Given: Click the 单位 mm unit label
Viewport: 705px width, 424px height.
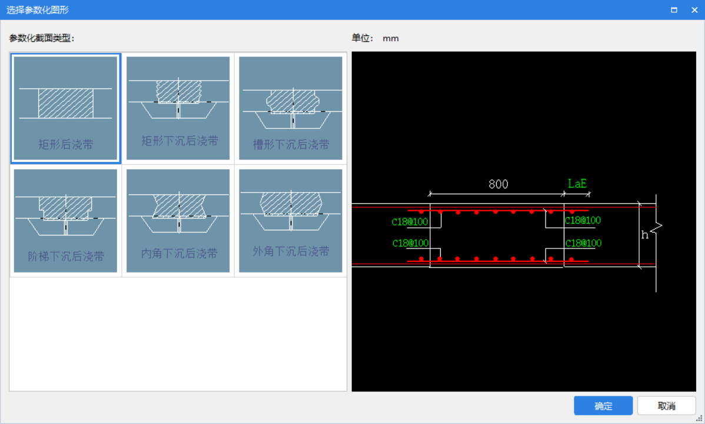Looking at the screenshot, I should click(x=375, y=38).
